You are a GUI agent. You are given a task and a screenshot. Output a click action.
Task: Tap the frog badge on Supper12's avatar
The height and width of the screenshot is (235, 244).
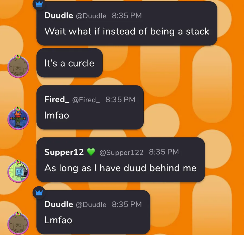click(18, 161)
